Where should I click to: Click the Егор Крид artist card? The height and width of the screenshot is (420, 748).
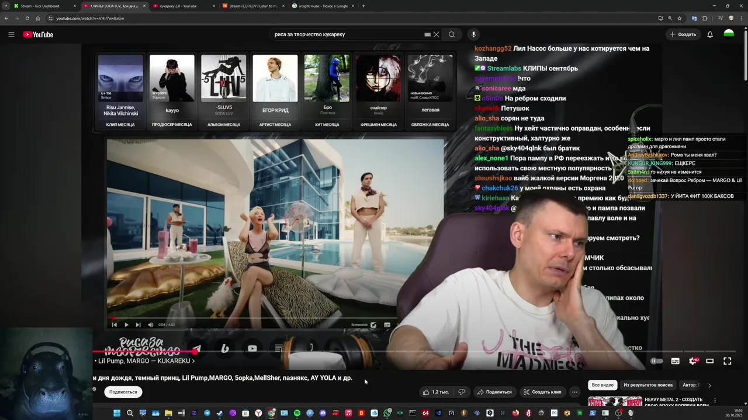pyautogui.click(x=275, y=91)
